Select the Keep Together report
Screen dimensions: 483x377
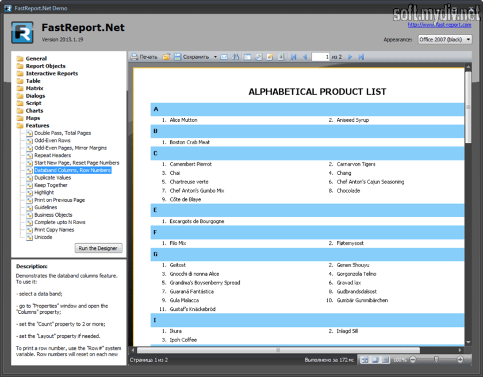[51, 185]
